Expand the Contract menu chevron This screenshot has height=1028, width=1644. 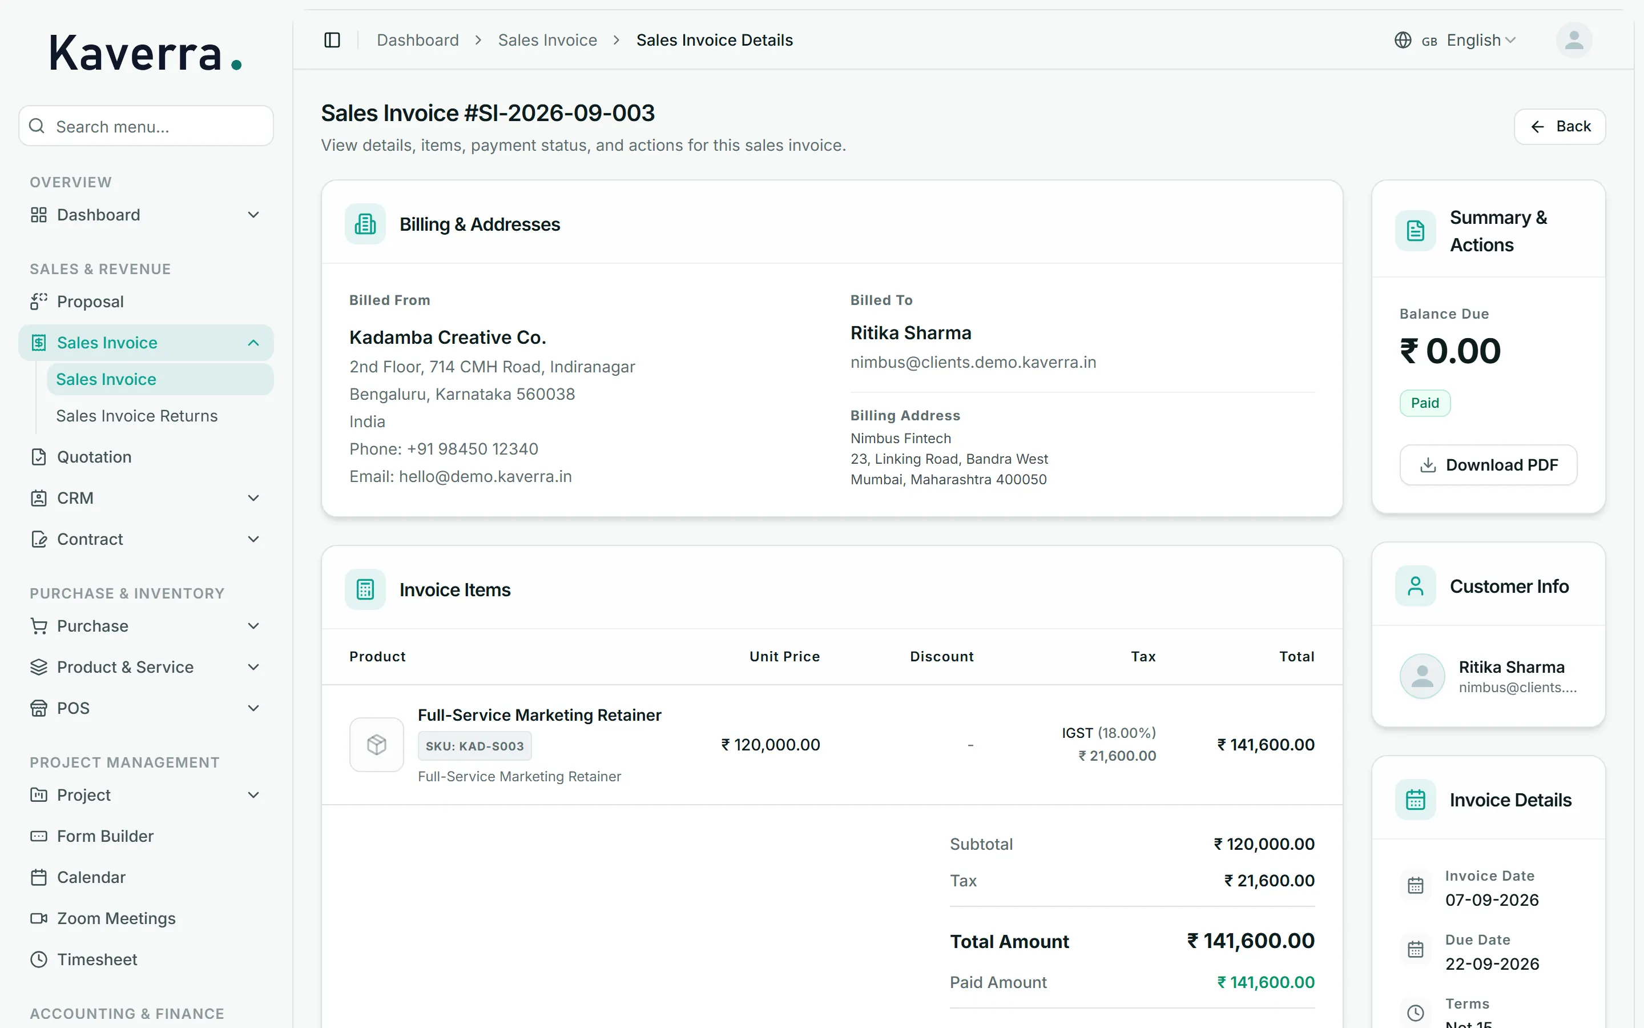point(253,539)
